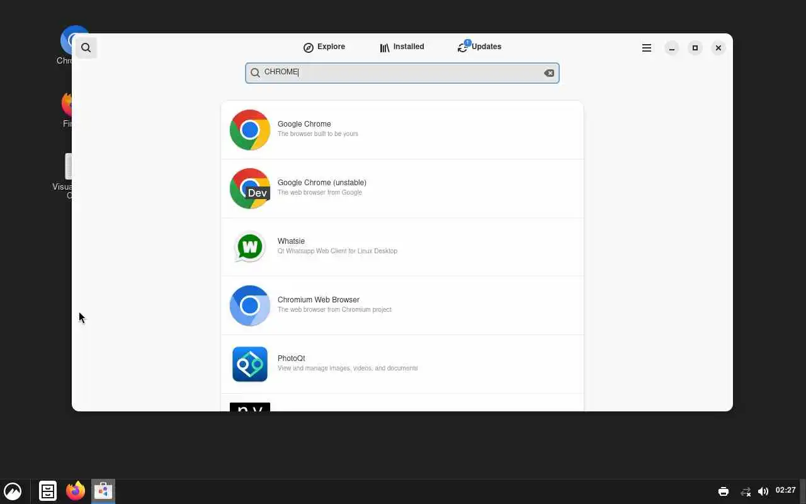Screen dimensions: 806x504
Task: Toggle the search button in header bar
Action: [x=86, y=48]
